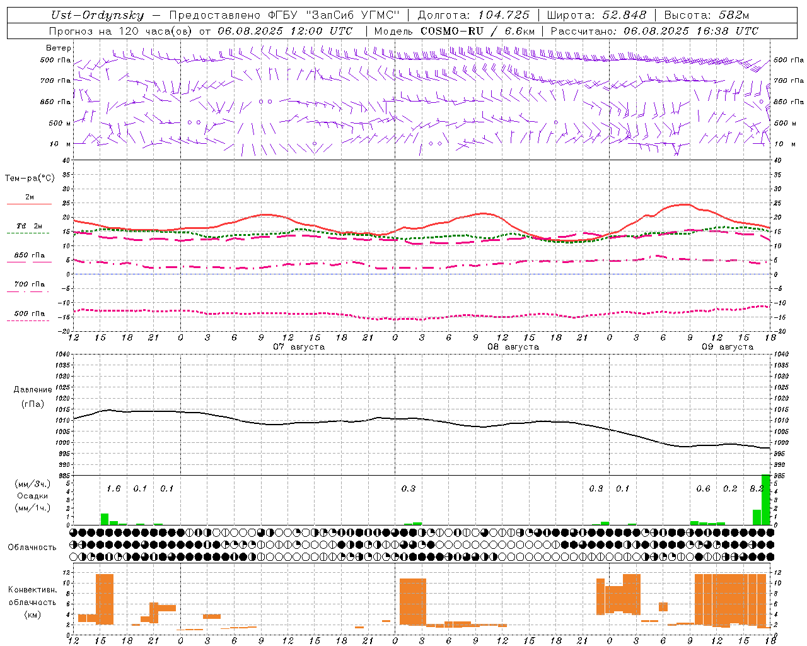
Task: Click the elevation value "Высота: 582м"
Action: pyautogui.click(x=707, y=15)
